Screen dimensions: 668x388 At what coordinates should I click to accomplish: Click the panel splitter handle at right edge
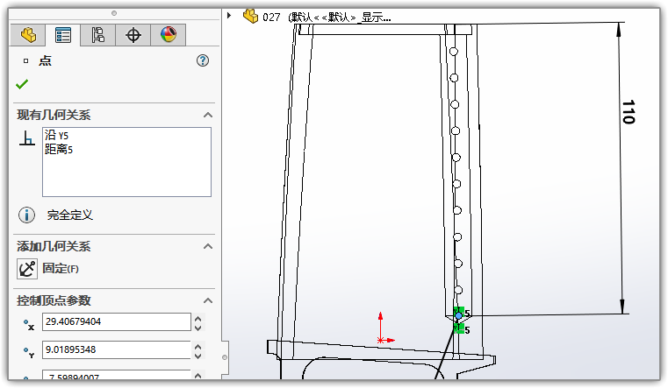225,357
